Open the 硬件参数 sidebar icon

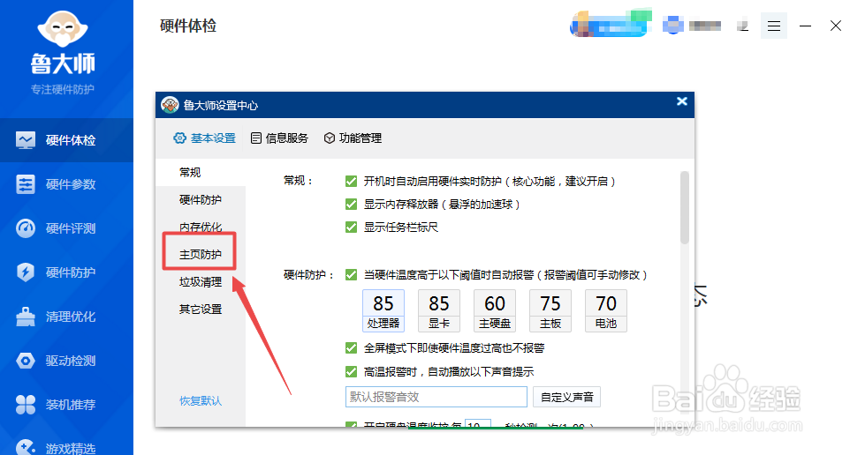[26, 184]
